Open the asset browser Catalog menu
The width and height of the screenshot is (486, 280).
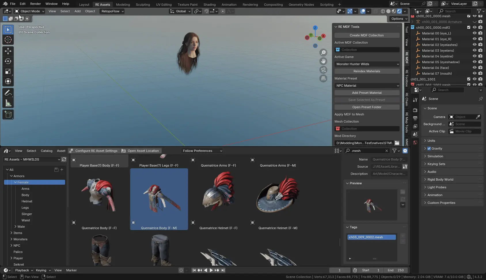47,151
